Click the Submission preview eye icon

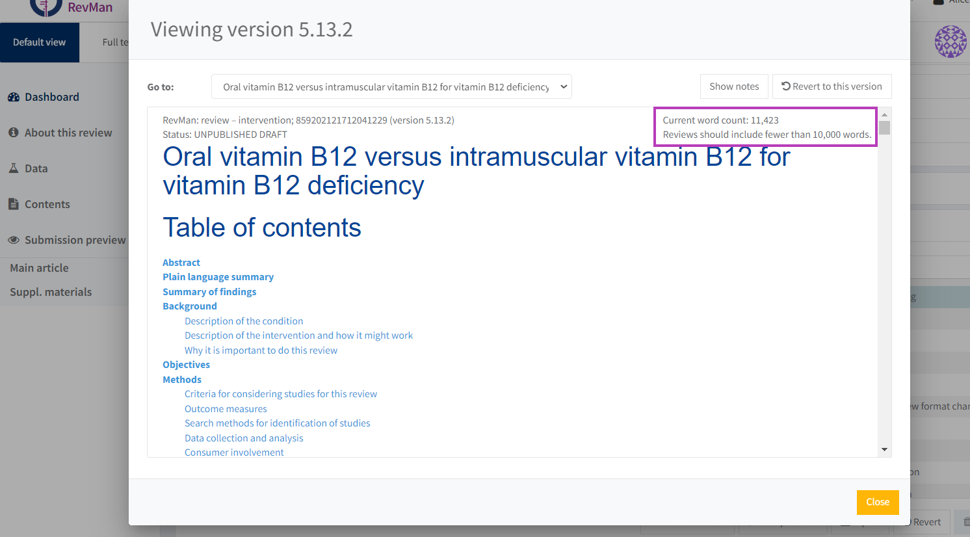pos(14,240)
